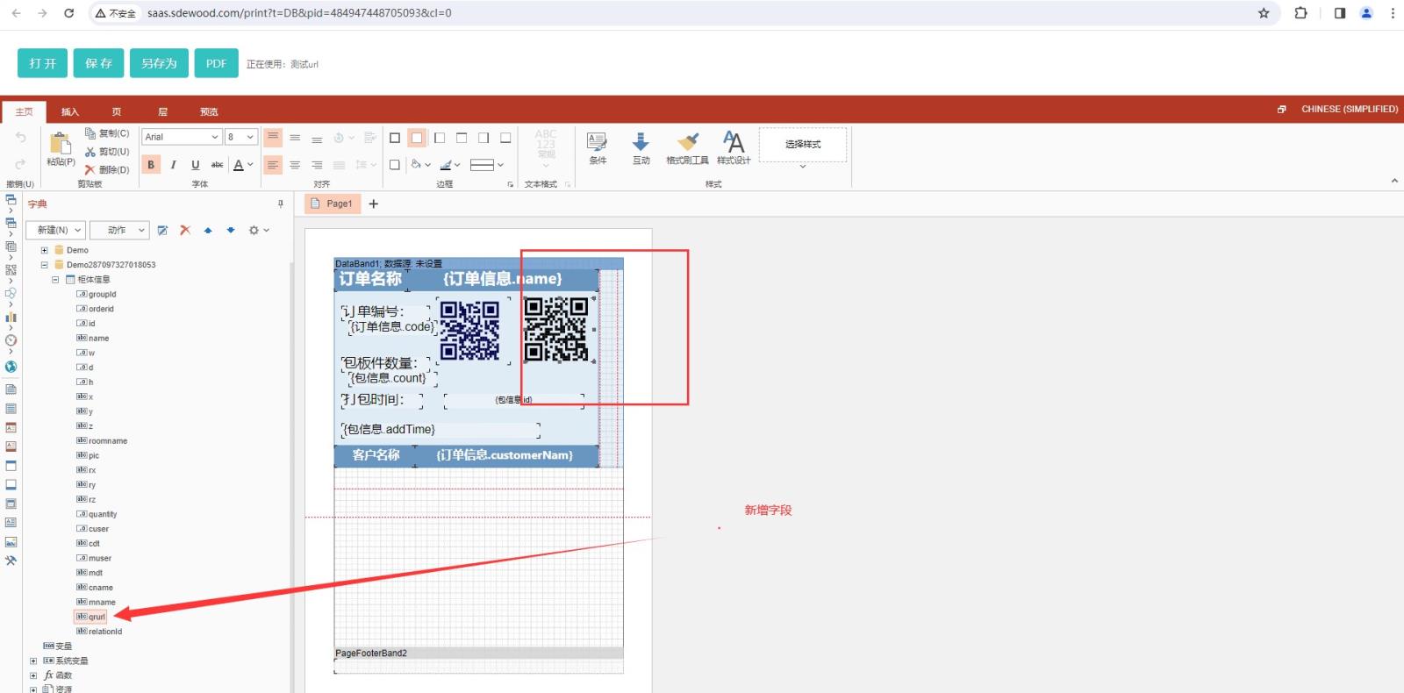Toggle Strikethrough (abc) formatting

(x=217, y=164)
